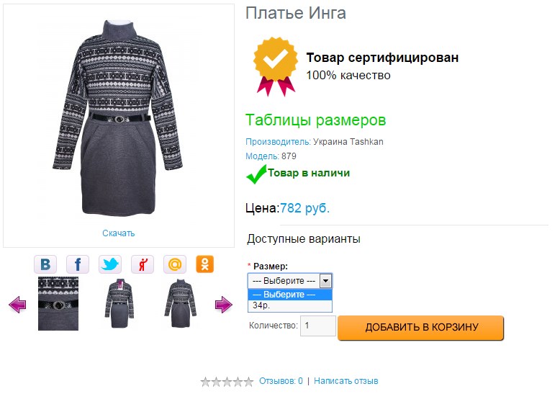The image size is (560, 394).
Task: Open Написать отзыв review link
Action: (346, 381)
